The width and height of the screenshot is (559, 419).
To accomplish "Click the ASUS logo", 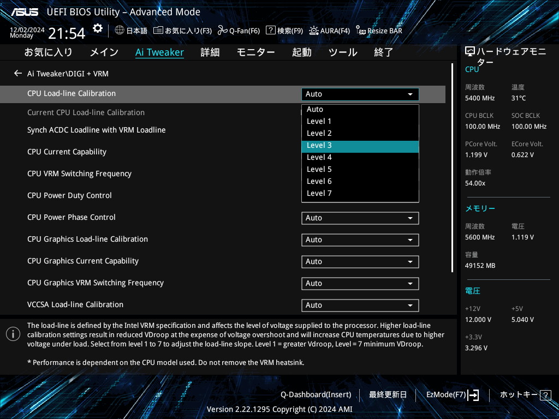I will (24, 12).
